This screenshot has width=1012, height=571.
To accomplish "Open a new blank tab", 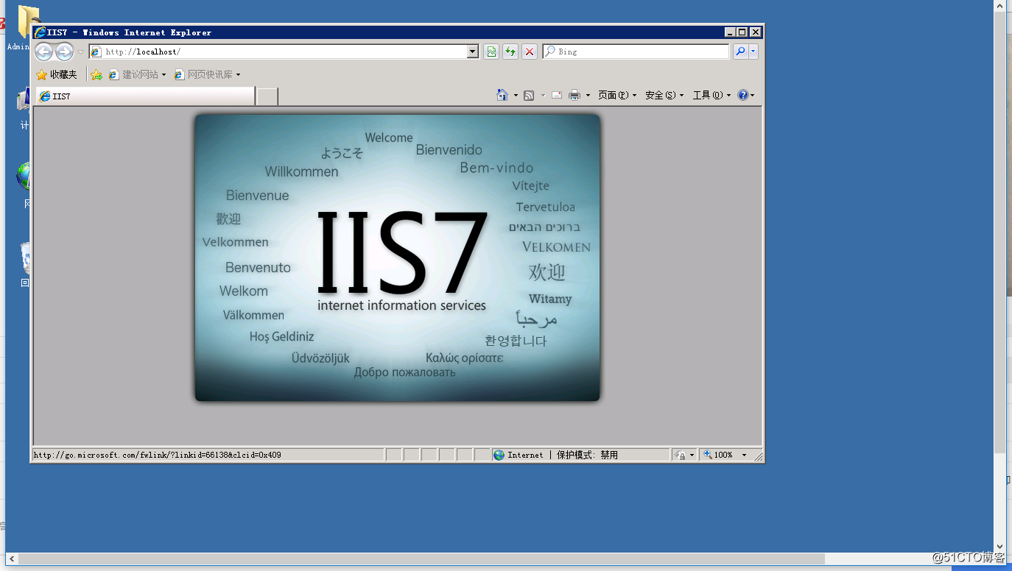I will tap(267, 96).
